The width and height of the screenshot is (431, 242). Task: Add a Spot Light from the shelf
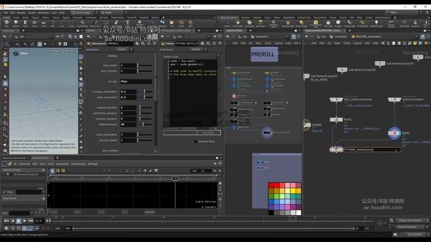click(x=249, y=24)
